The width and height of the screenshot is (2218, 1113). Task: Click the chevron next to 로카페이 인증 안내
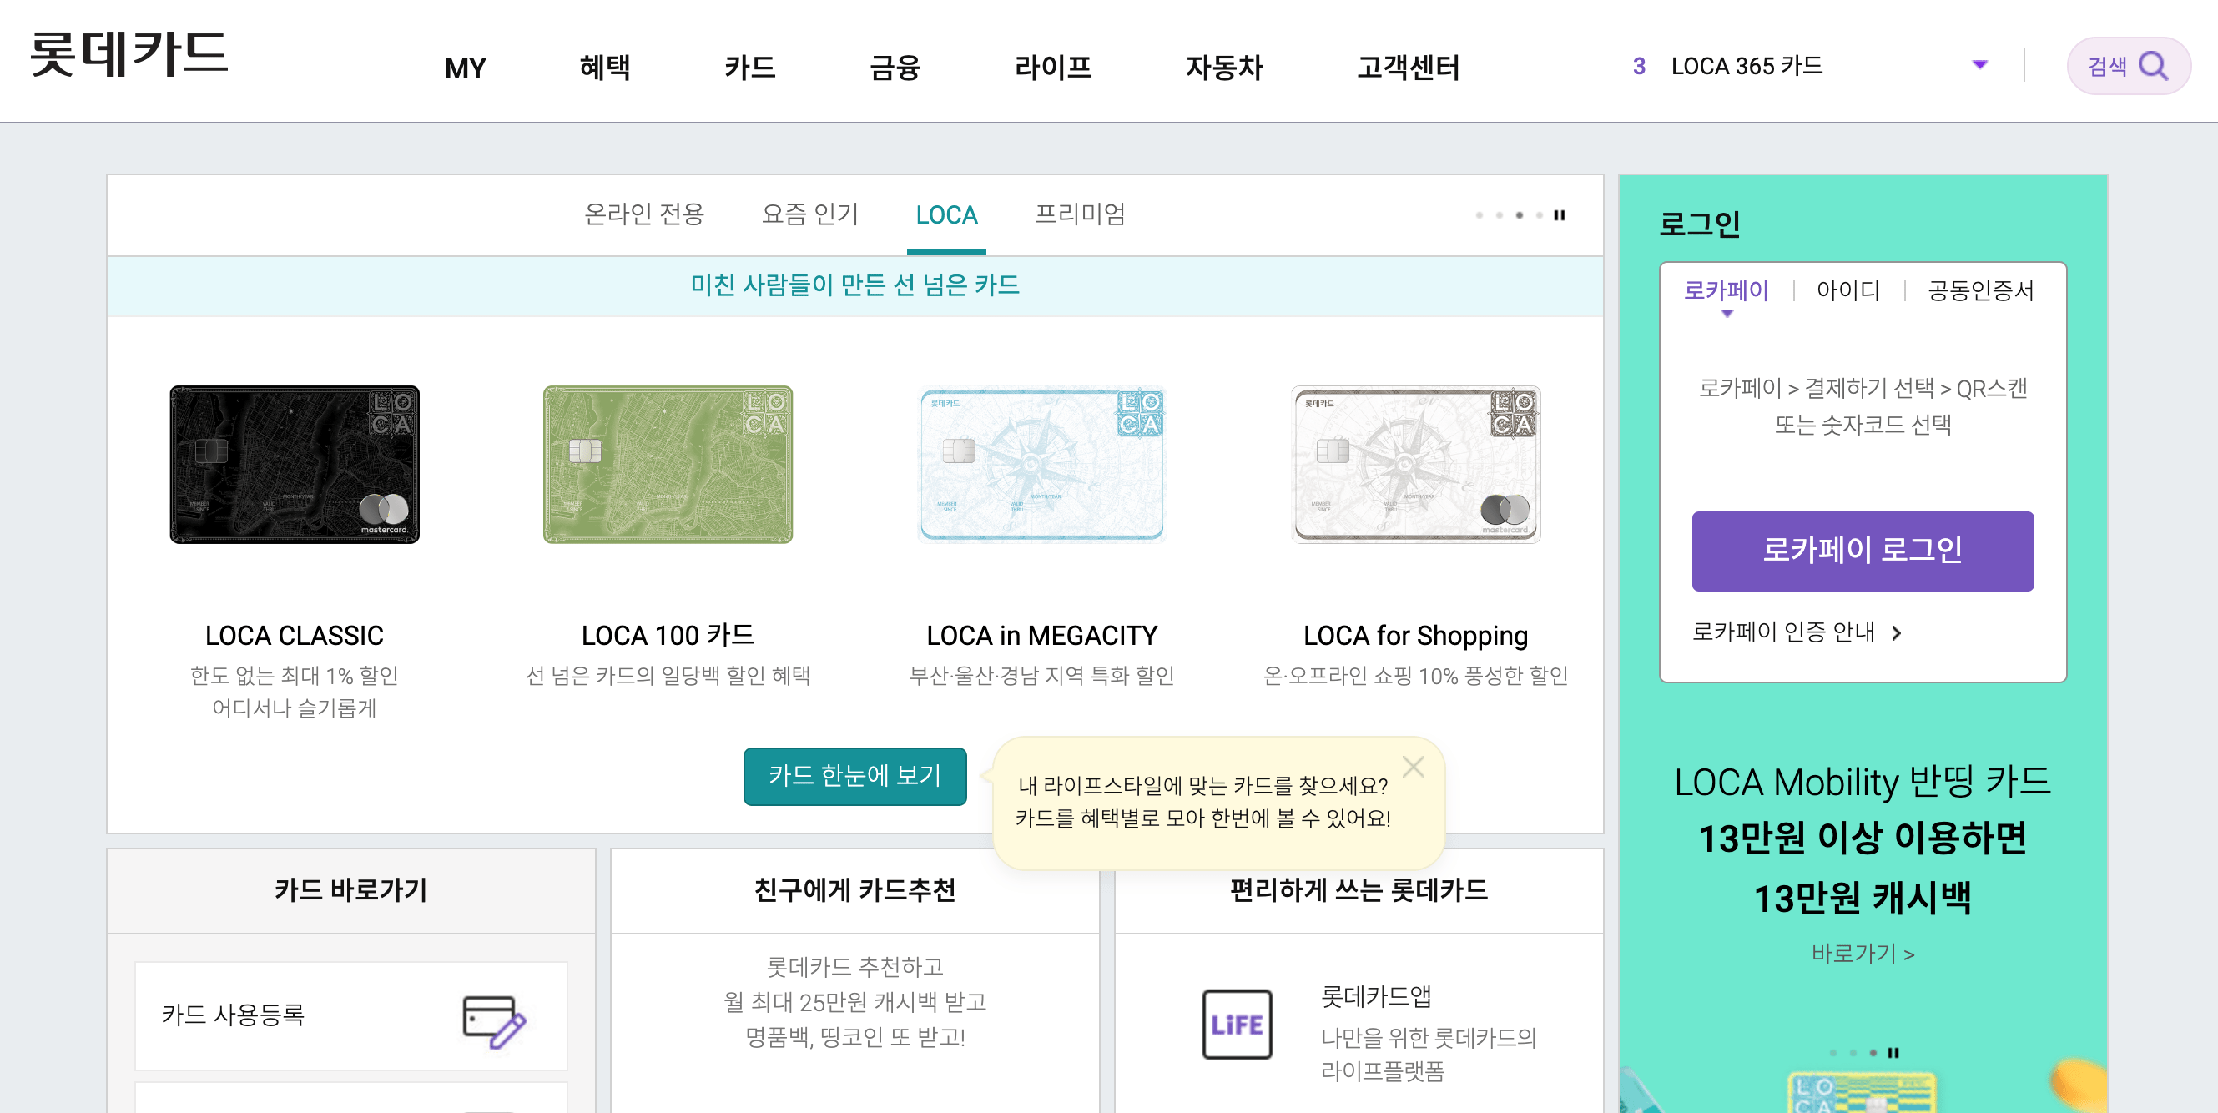pyautogui.click(x=1896, y=633)
